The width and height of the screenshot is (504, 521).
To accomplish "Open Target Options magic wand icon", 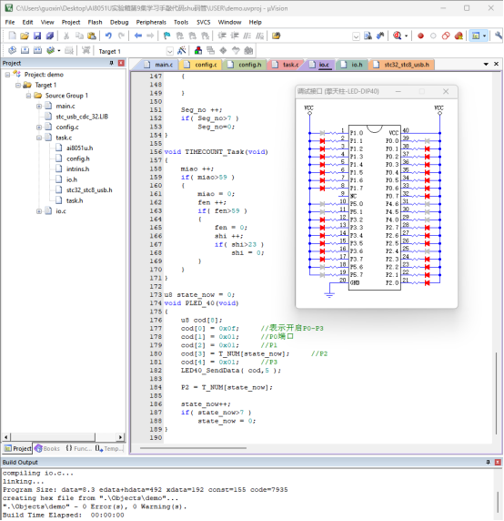I will 181,50.
